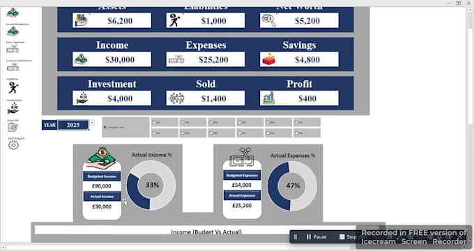Click the 33% Actual Income donut chart
This screenshot has height=251, width=474.
[x=151, y=185]
